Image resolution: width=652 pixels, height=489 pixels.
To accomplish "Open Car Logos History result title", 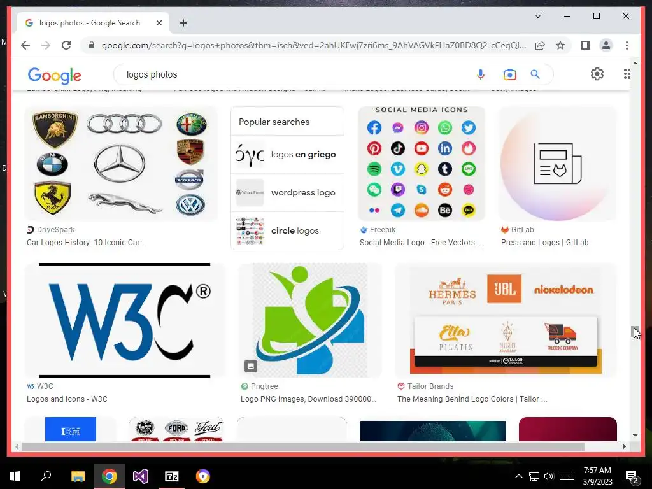I will (87, 243).
